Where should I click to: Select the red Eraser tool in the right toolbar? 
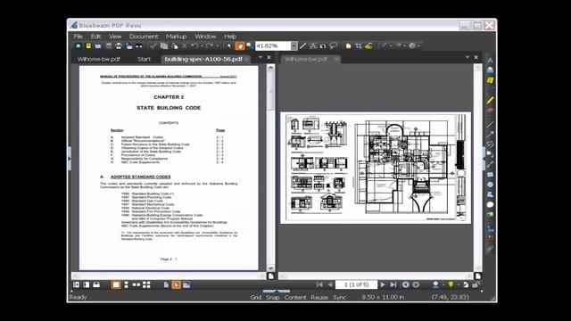(x=490, y=111)
